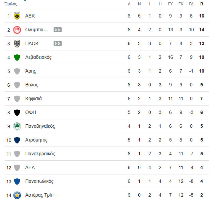The image size is (209, 203).
Task: Click the ΓΔ goal difference column header
Action: click(191, 4)
